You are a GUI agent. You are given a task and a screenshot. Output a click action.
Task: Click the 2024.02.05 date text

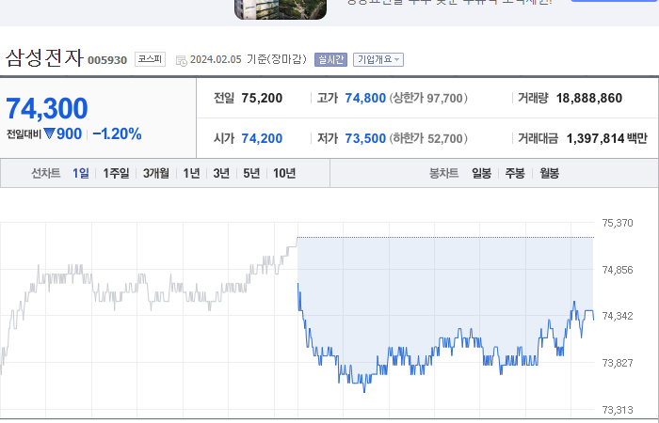[216, 59]
